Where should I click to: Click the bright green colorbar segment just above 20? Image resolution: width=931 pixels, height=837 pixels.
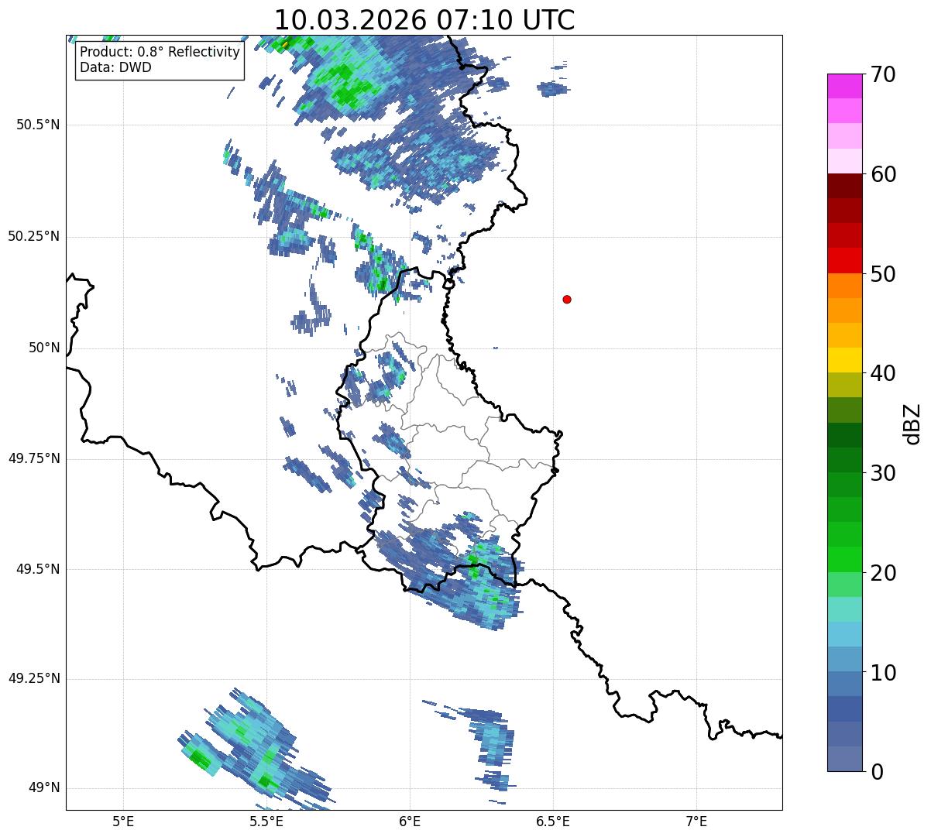pos(845,559)
